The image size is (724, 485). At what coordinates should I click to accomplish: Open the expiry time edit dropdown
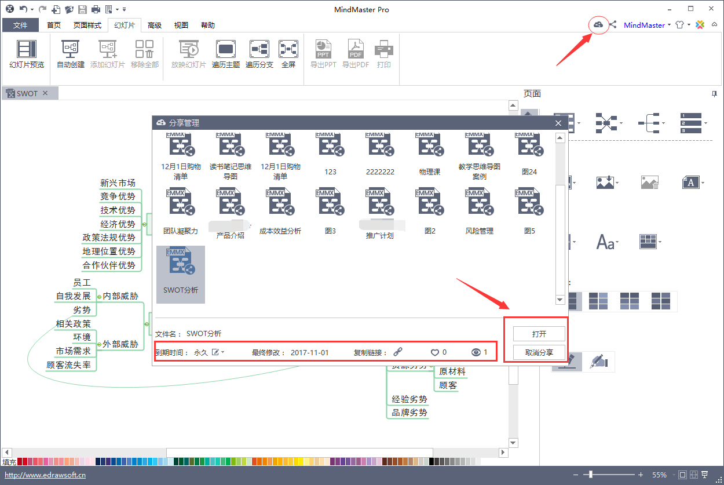coord(218,352)
